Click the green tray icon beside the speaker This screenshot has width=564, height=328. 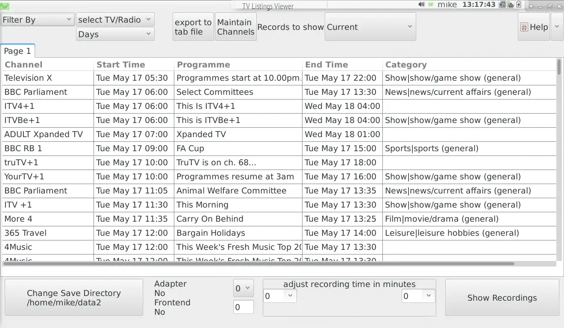431,5
